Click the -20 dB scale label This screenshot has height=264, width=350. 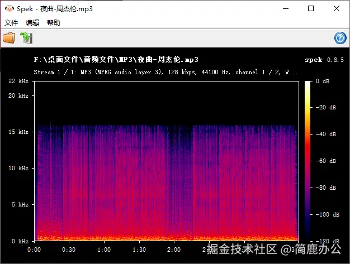coord(326,107)
